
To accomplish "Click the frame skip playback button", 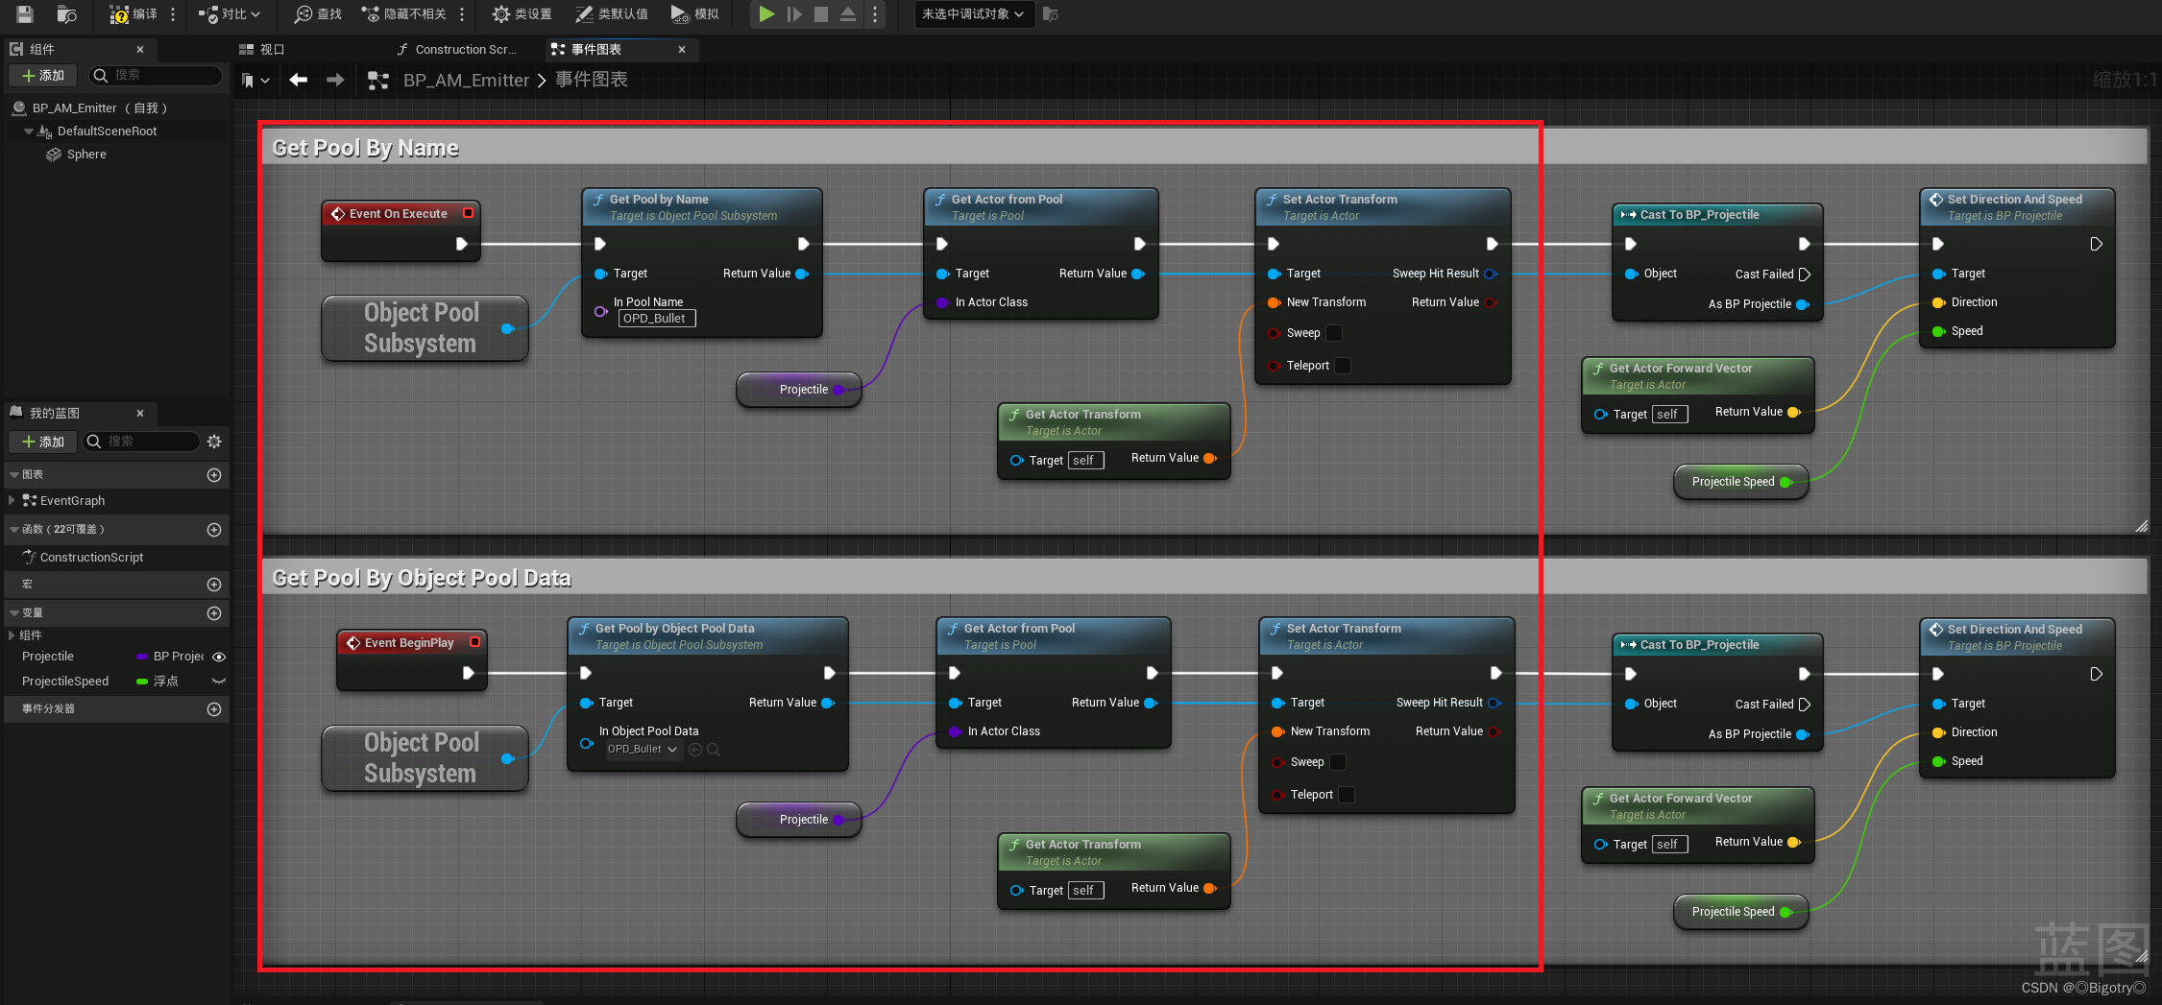I will coord(794,13).
